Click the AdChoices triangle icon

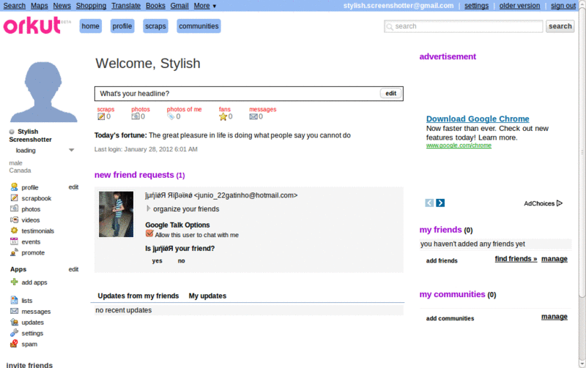pos(560,203)
